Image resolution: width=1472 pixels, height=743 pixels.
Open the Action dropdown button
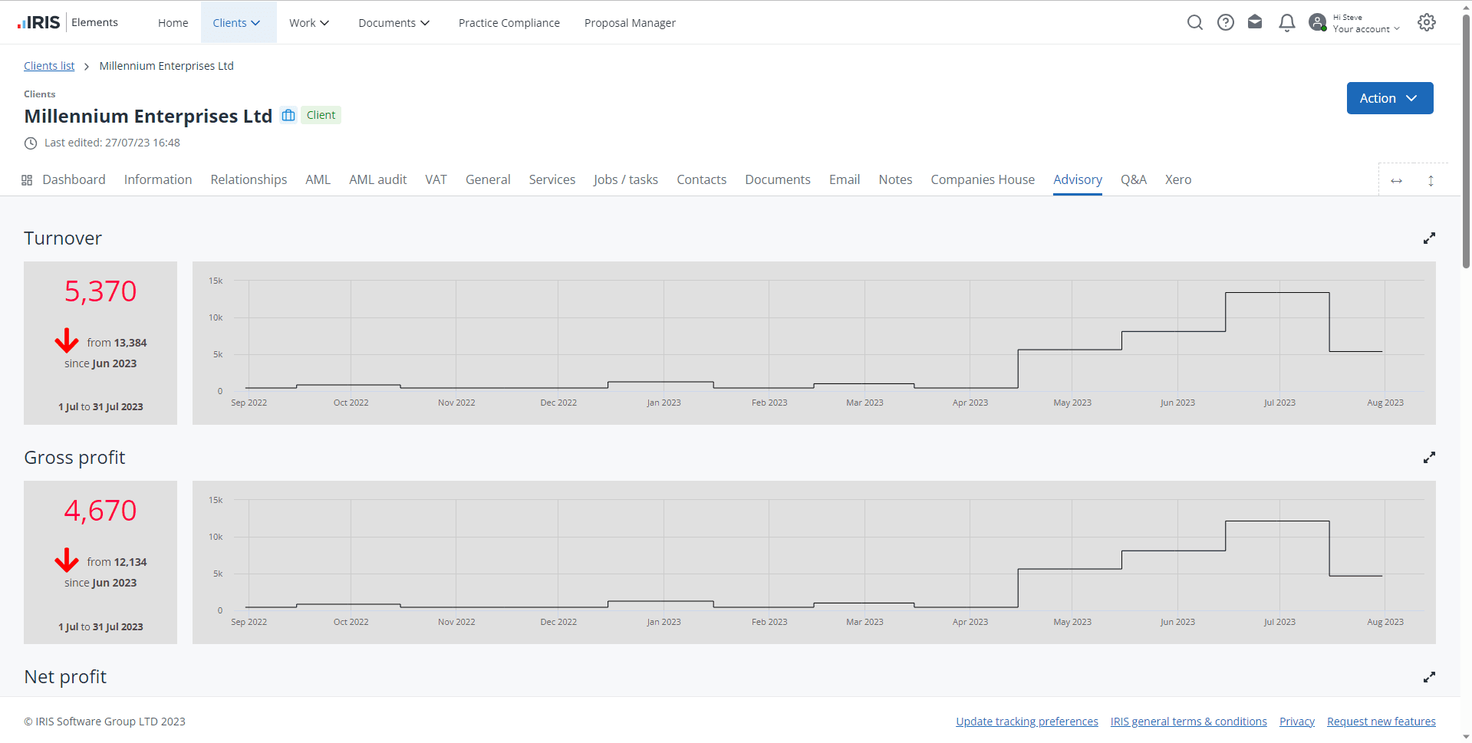click(1389, 98)
